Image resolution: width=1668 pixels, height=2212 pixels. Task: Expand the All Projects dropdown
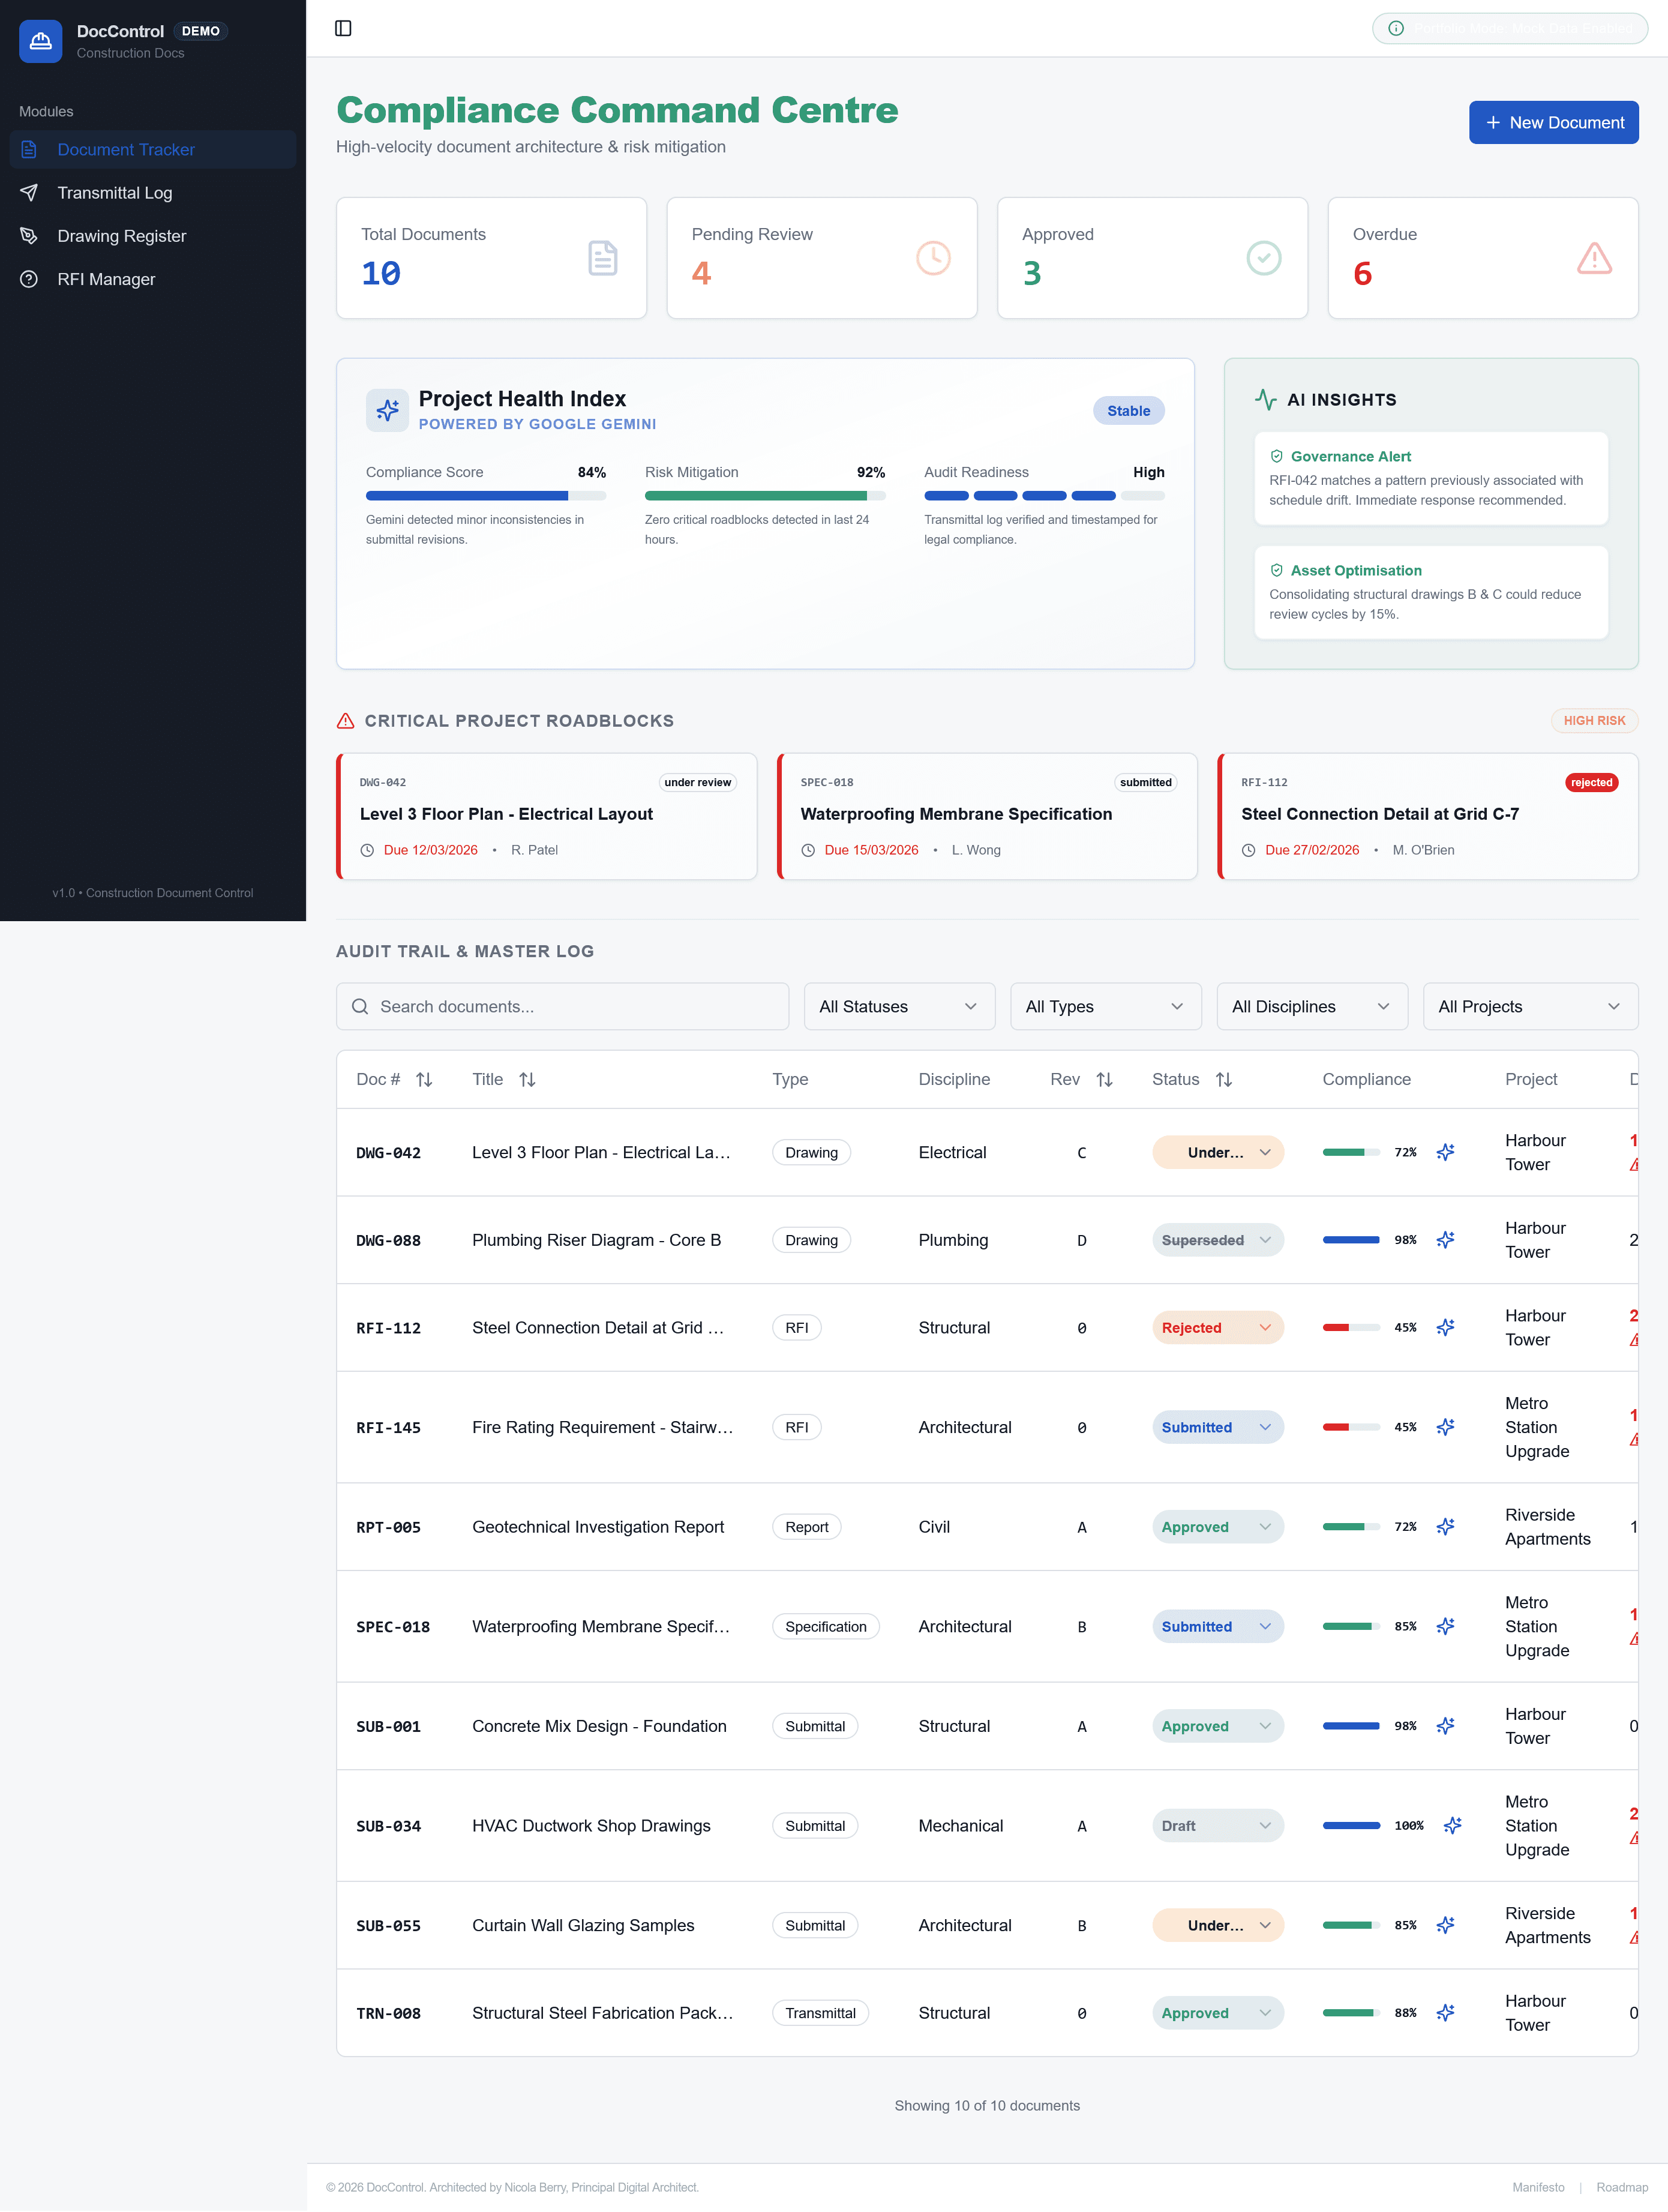pyautogui.click(x=1529, y=1006)
